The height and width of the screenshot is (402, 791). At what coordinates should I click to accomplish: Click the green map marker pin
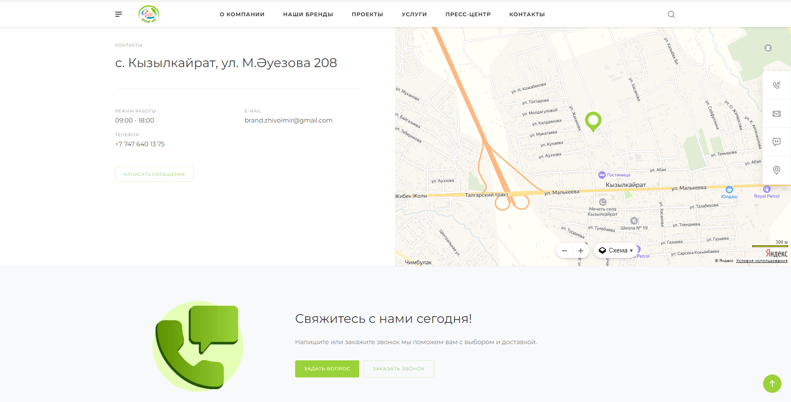click(x=593, y=122)
